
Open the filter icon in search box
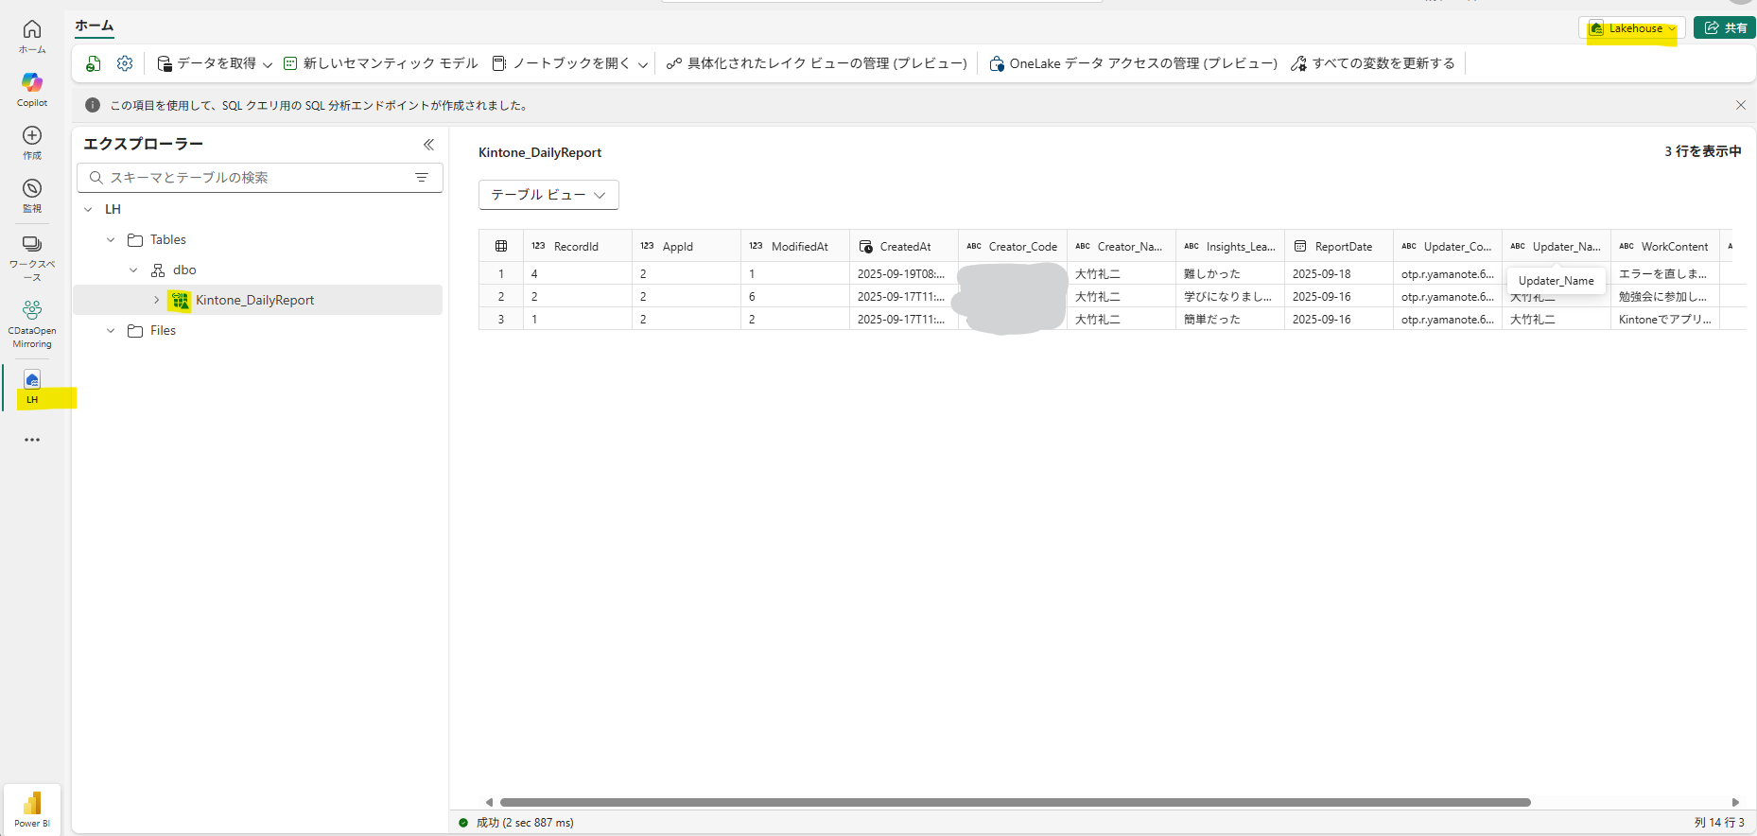[422, 178]
